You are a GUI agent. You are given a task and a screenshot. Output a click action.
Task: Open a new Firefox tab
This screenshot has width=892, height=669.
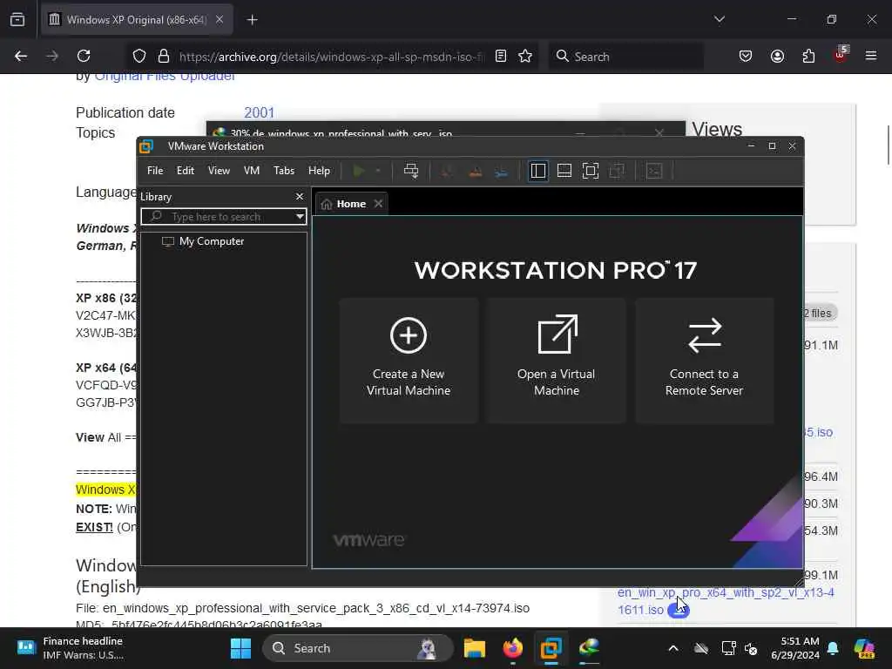[x=253, y=20]
